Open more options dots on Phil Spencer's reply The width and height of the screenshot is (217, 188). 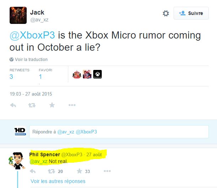(x=107, y=171)
